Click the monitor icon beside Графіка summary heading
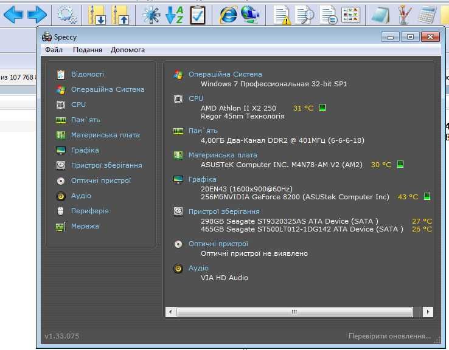 (178, 180)
